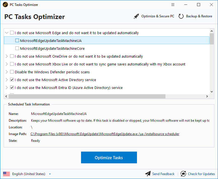
Task: Click the vertical scrollbar thumb
Action: 212,39
